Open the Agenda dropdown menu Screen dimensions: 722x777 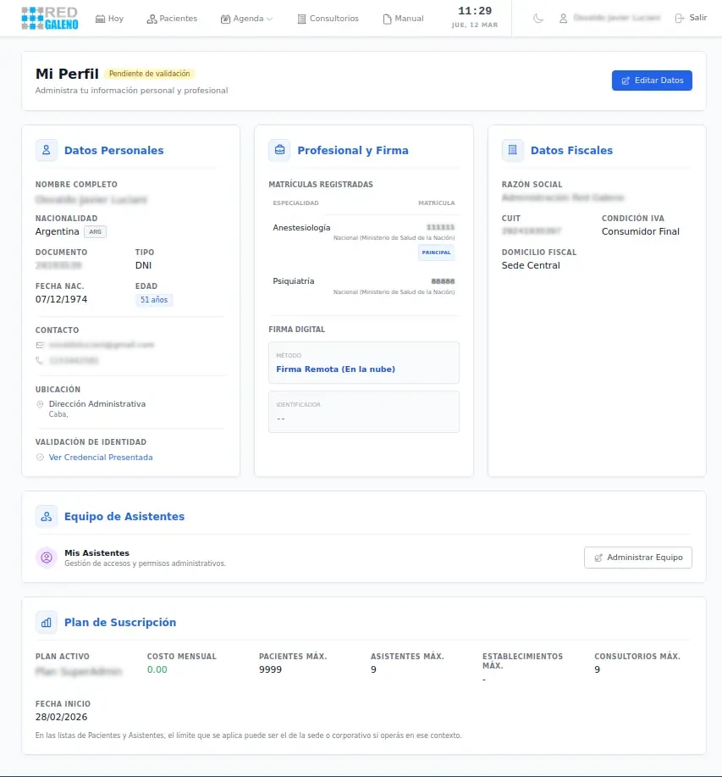coord(246,19)
